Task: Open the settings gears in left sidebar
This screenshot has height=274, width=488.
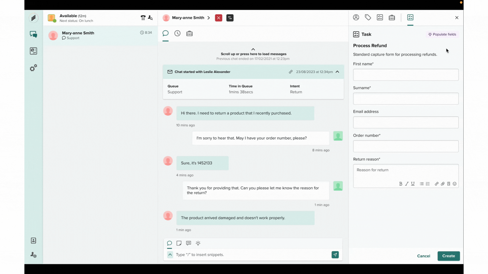Action: 33,68
